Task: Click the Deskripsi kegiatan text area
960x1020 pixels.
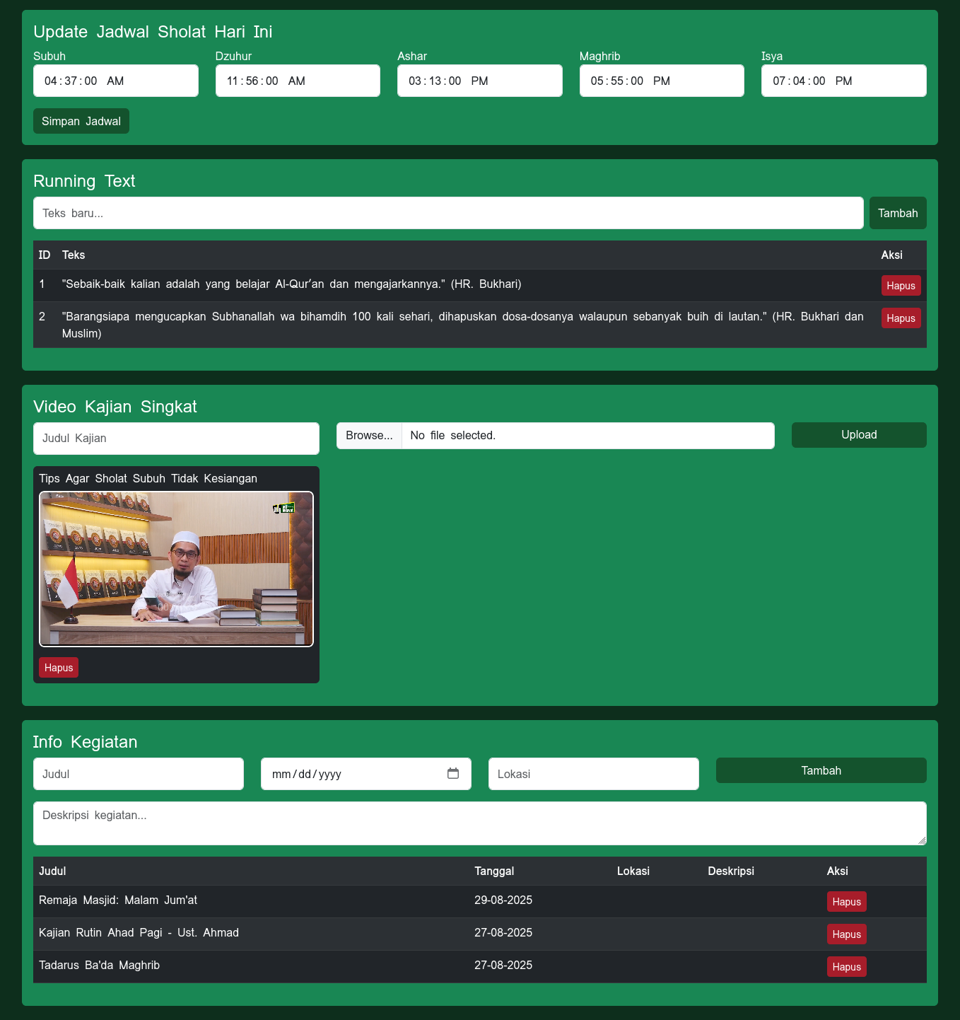Action: [x=479, y=823]
